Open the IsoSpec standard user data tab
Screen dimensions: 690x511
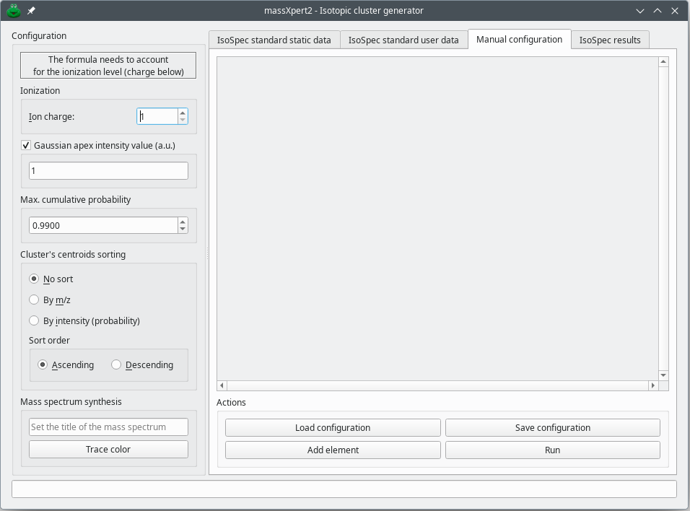click(x=403, y=40)
